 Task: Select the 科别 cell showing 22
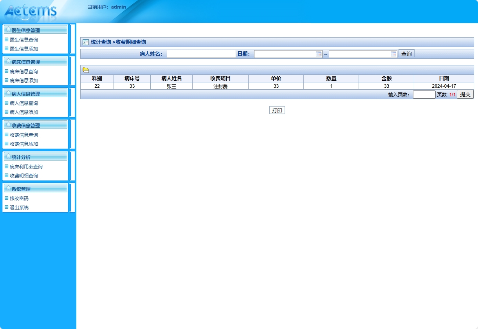click(x=97, y=86)
